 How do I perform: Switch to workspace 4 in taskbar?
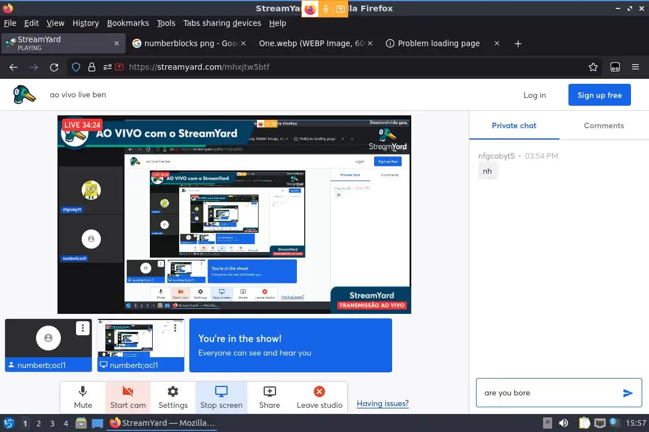pyautogui.click(x=65, y=424)
